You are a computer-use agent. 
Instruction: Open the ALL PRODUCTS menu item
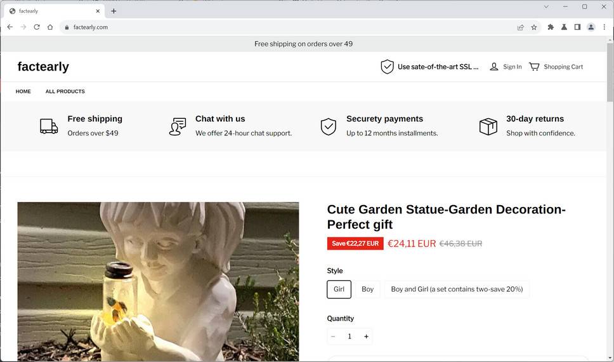pos(65,91)
